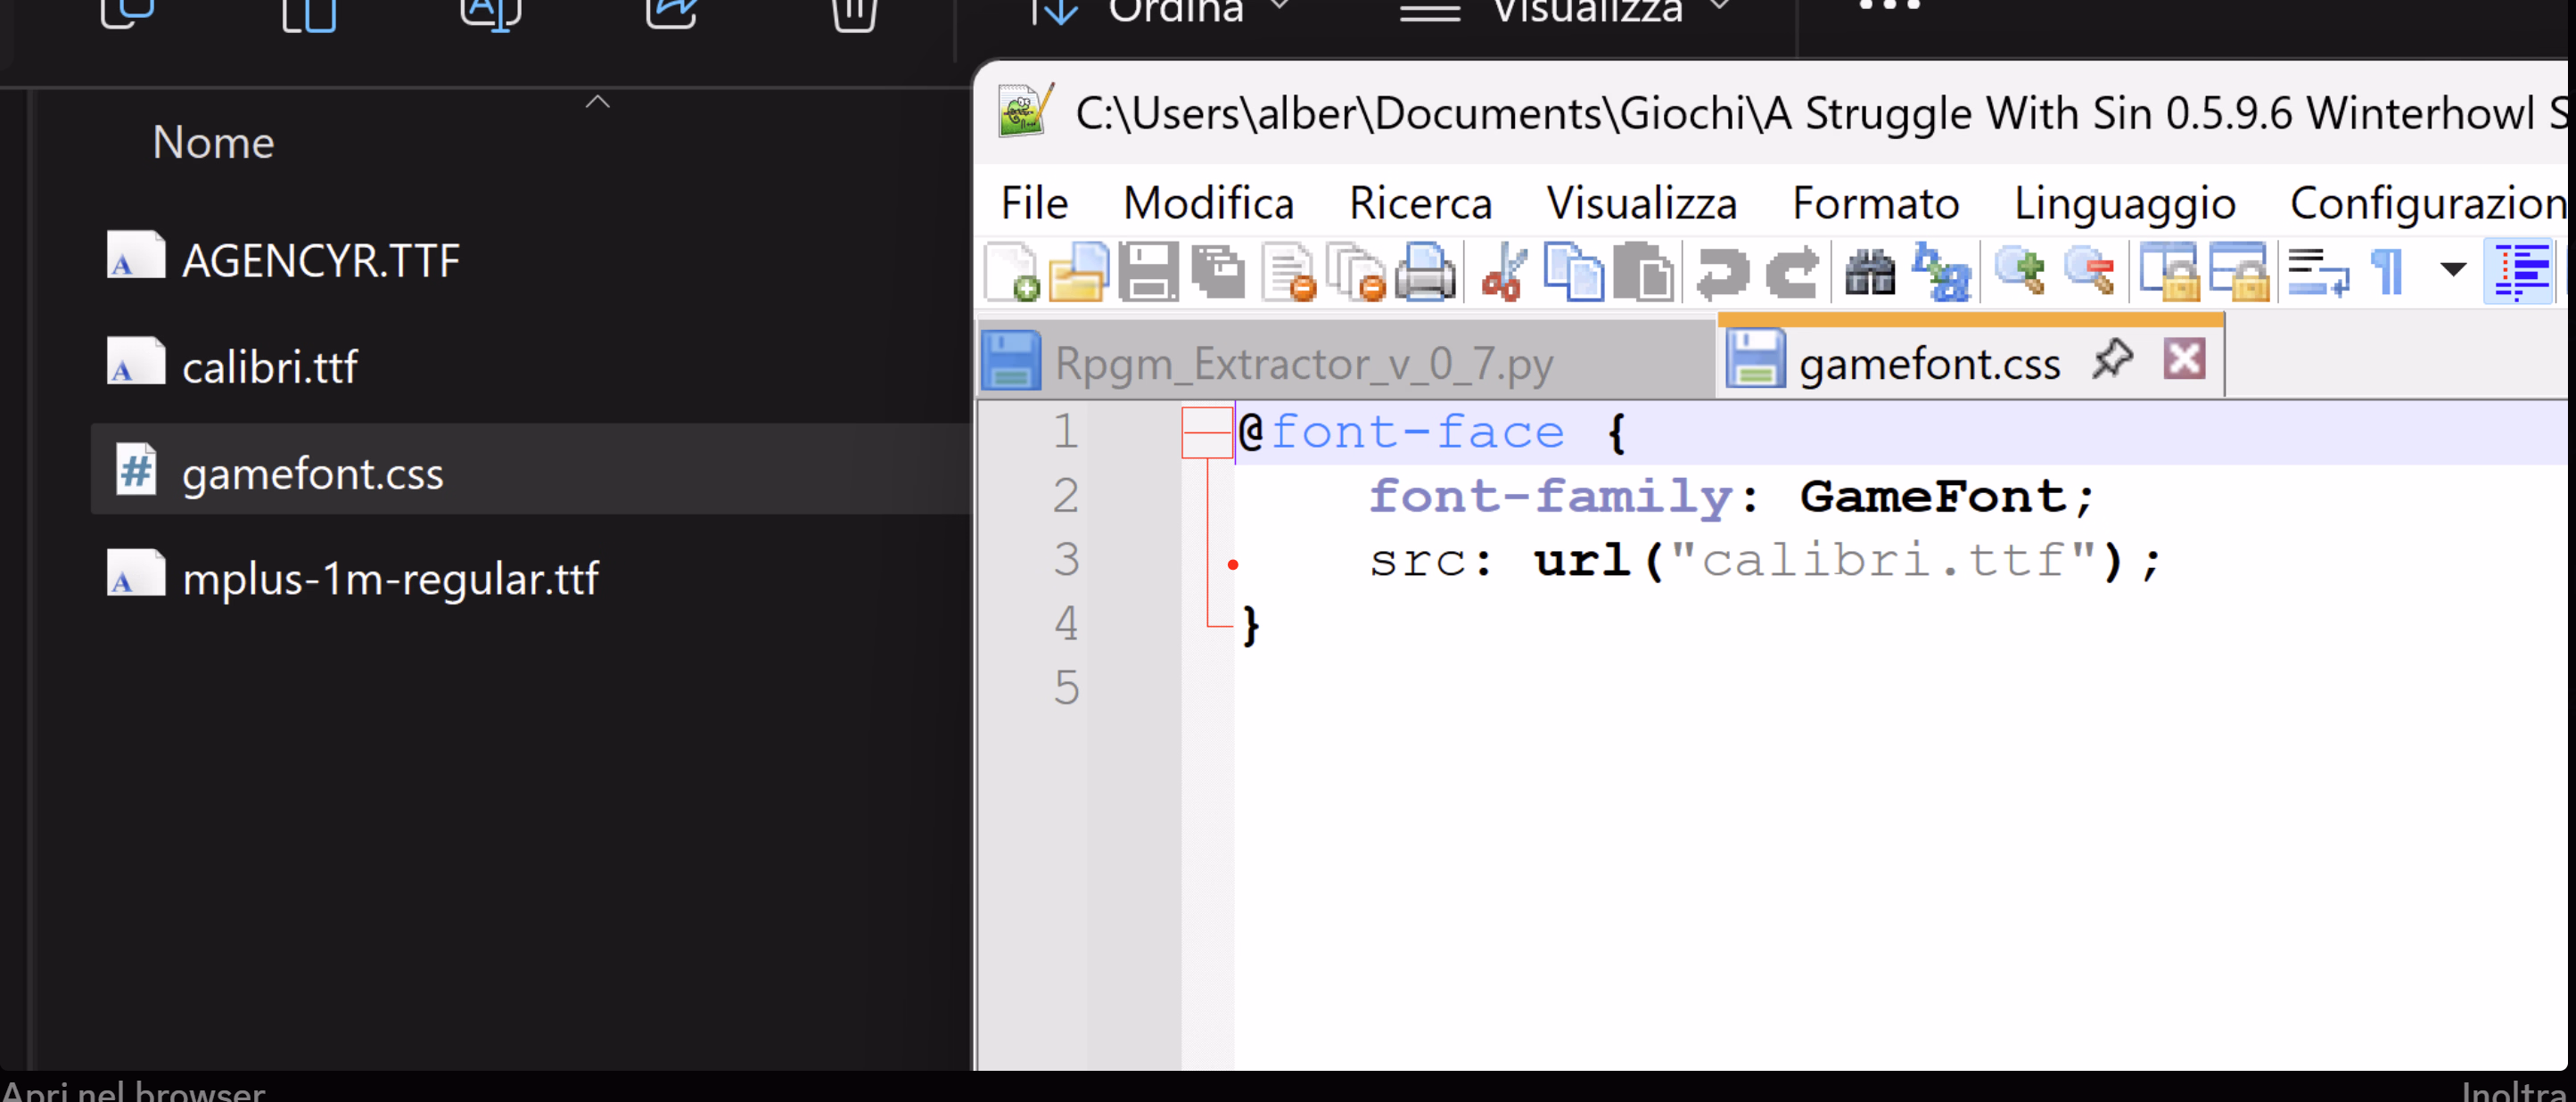Click the Zoom out magnifier icon
Viewport: 2576px width, 1102px height.
pyautogui.click(x=2090, y=271)
